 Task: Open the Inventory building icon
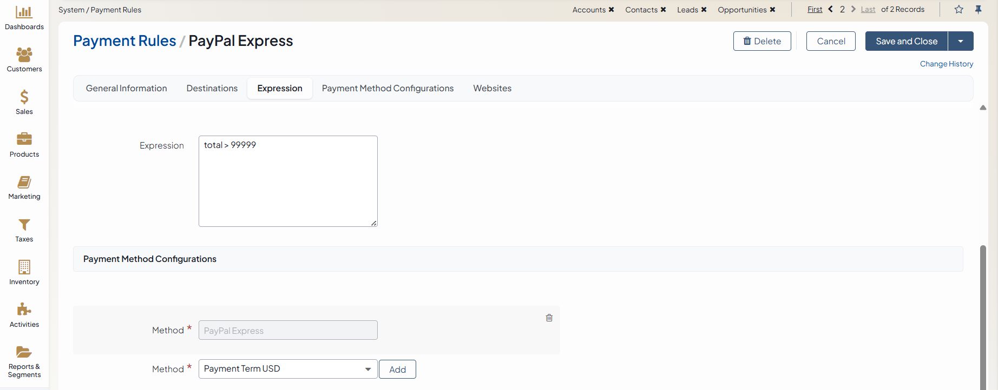point(24,267)
